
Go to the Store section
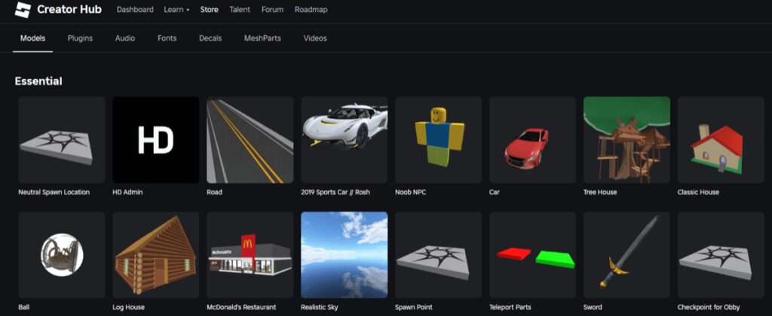[210, 9]
